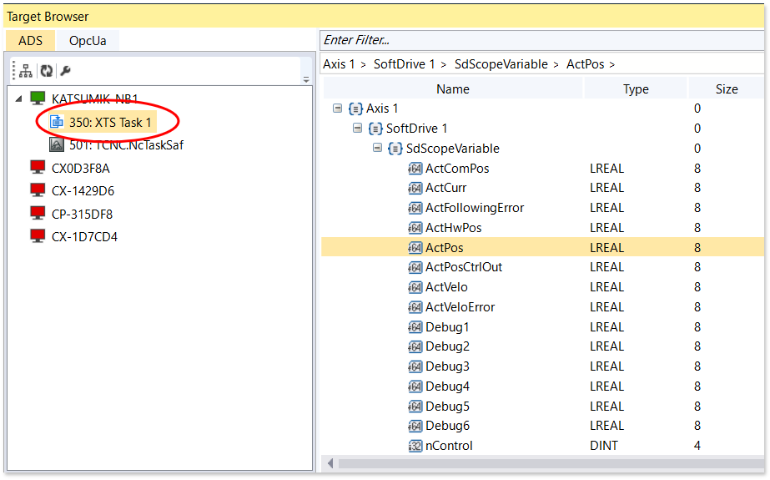This screenshot has height=480, width=770.
Task: Click the ActPosCtrlOut 64-bit icon
Action: 415,267
